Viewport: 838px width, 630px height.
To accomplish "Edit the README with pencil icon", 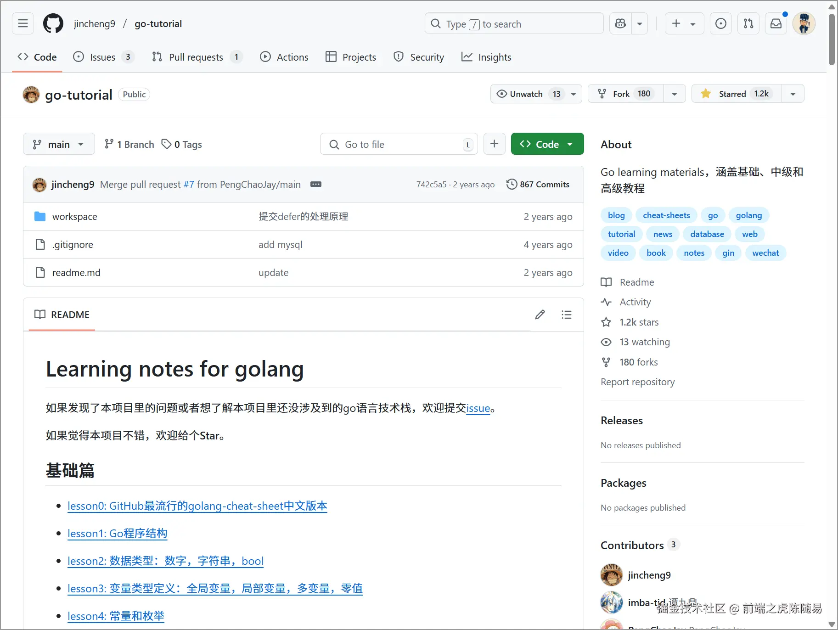I will point(540,315).
